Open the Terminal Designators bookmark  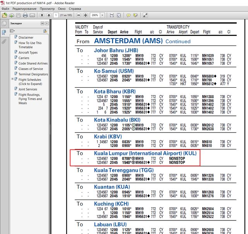[33, 74]
